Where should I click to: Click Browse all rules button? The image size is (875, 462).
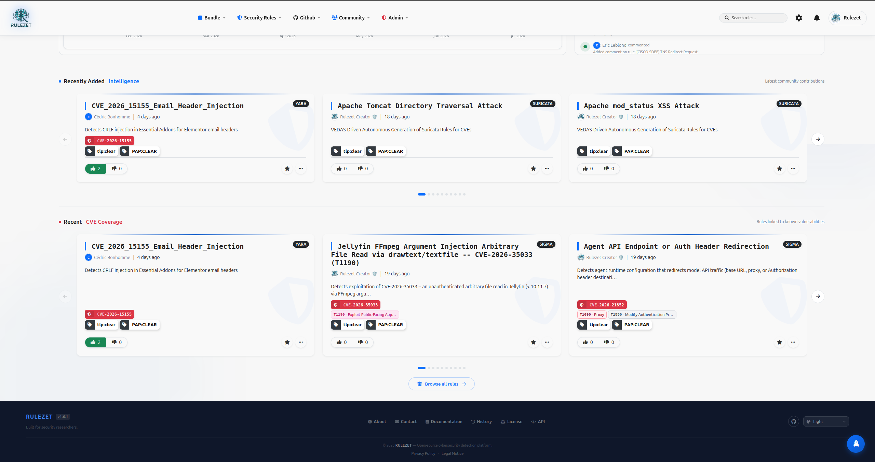[x=441, y=384]
